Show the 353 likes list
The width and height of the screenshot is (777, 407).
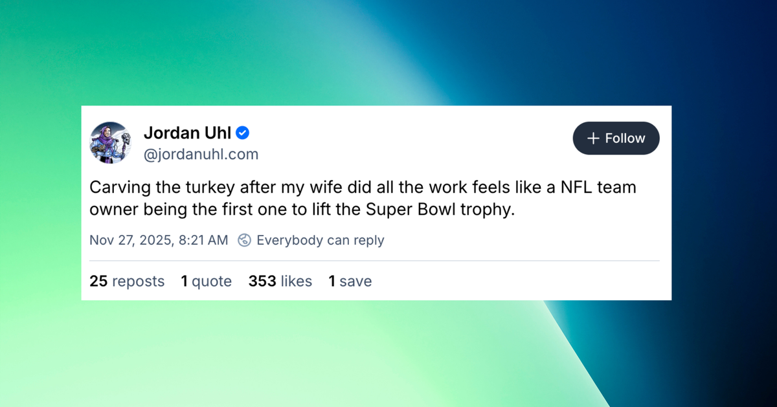click(x=280, y=281)
